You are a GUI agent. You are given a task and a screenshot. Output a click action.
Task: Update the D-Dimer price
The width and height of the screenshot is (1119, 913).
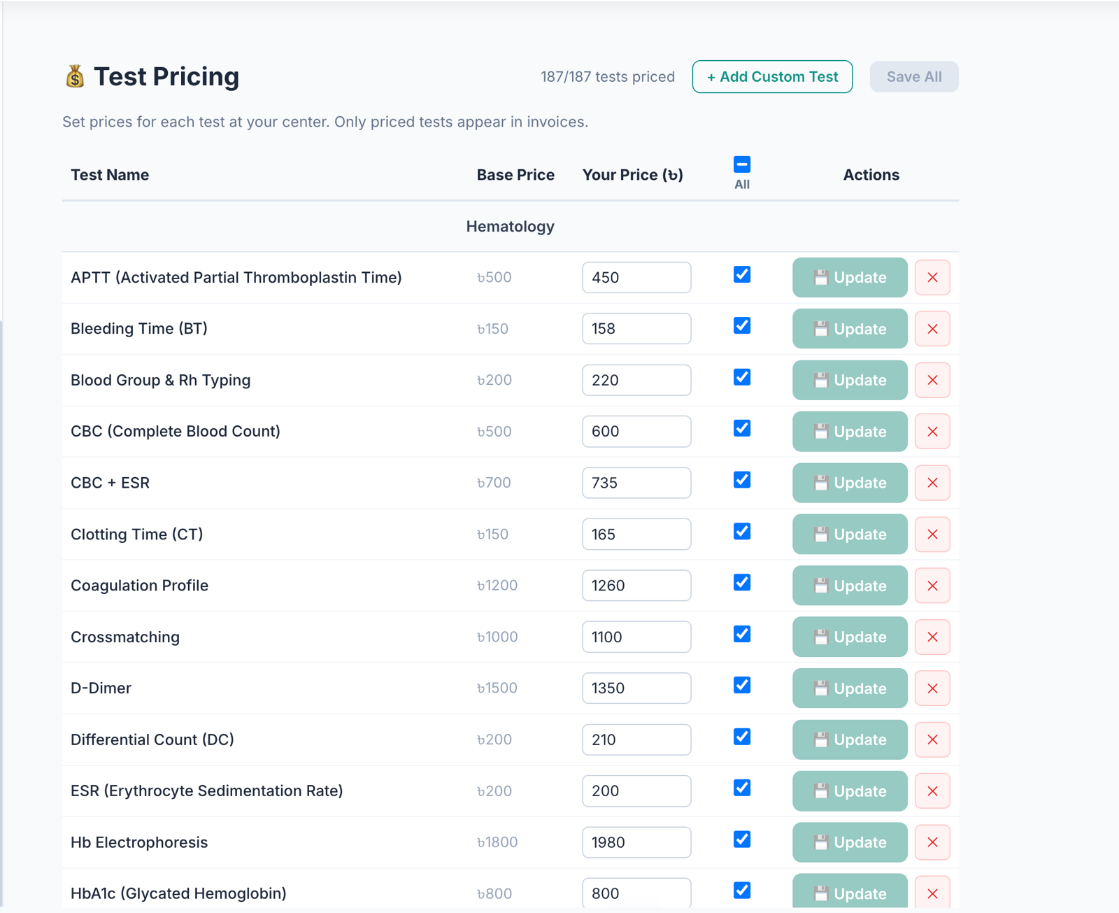850,688
